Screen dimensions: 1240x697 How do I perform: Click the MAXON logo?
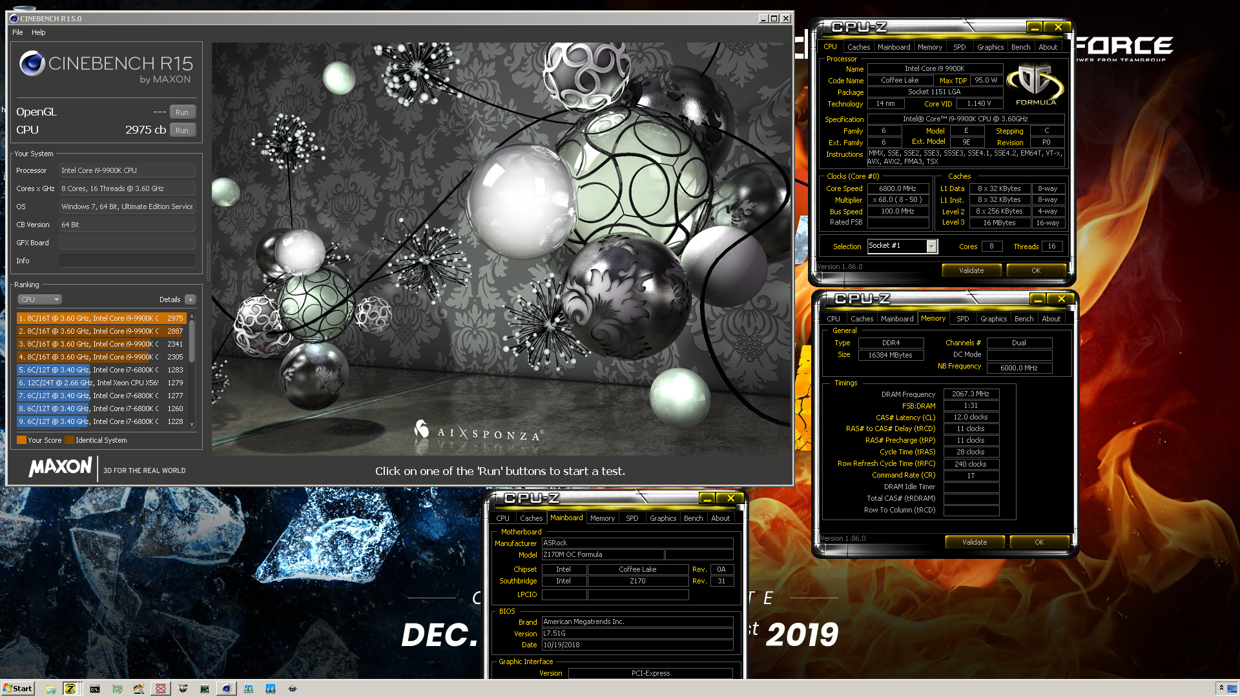(60, 467)
